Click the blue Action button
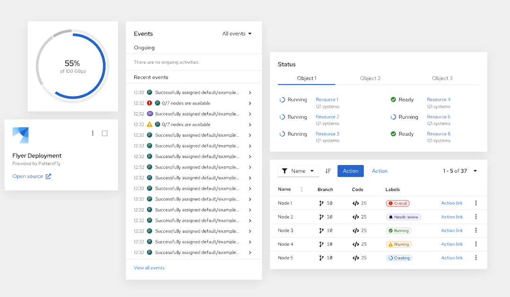Image resolution: width=510 pixels, height=297 pixels. click(x=351, y=171)
